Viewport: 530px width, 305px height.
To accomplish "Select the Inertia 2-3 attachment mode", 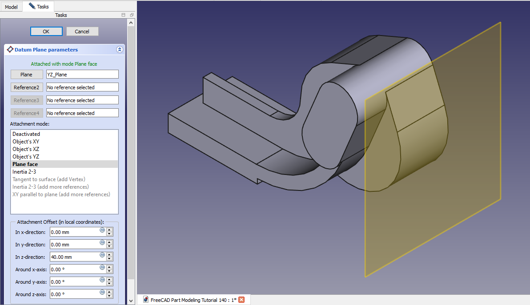I will (24, 172).
